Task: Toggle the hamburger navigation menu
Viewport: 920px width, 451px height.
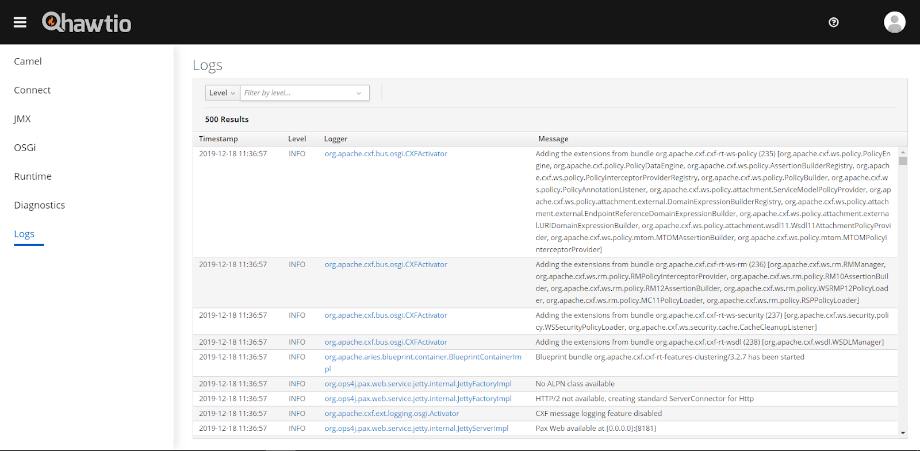Action: tap(20, 22)
